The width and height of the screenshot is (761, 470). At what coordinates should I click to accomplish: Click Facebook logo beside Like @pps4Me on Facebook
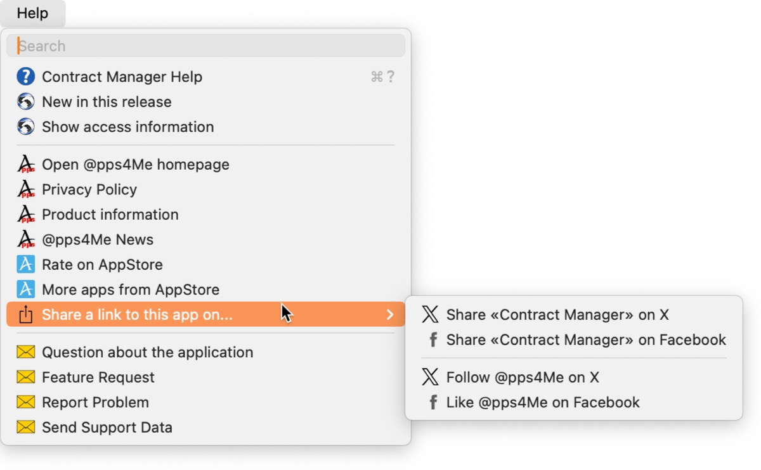433,402
